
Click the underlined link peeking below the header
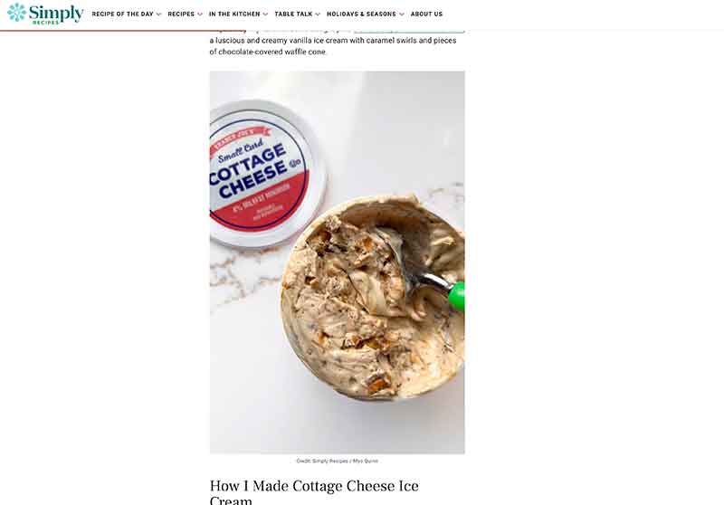pos(409,32)
